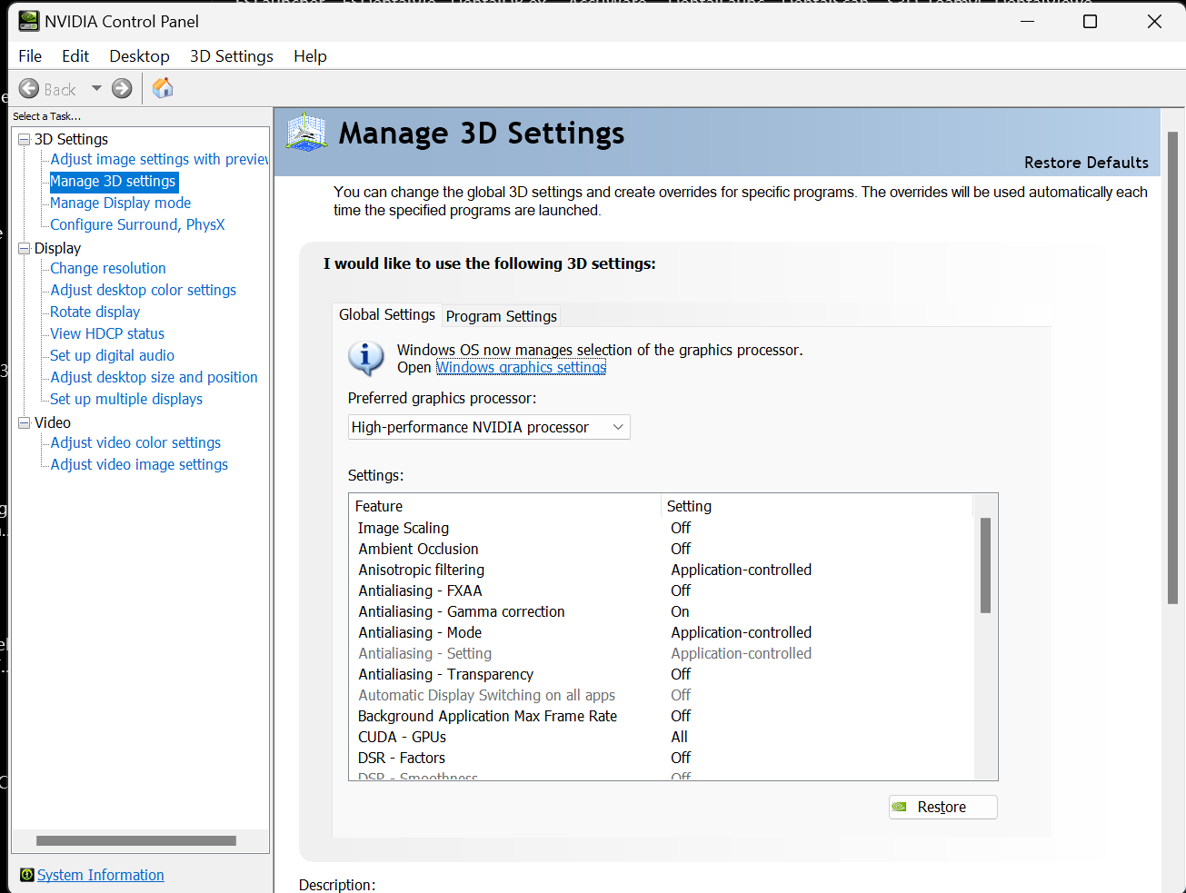Select the Antialiasing - Transparency row
The image size is (1186, 893).
click(x=661, y=674)
